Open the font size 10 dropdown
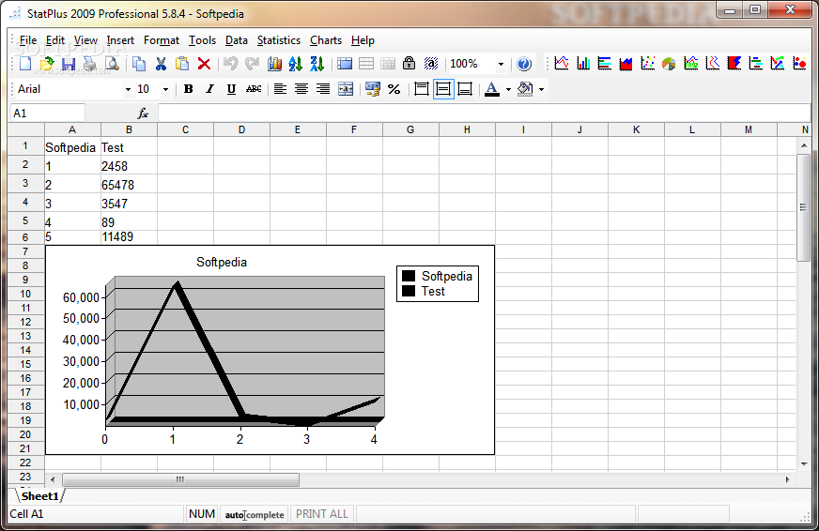819x531 pixels. (165, 90)
